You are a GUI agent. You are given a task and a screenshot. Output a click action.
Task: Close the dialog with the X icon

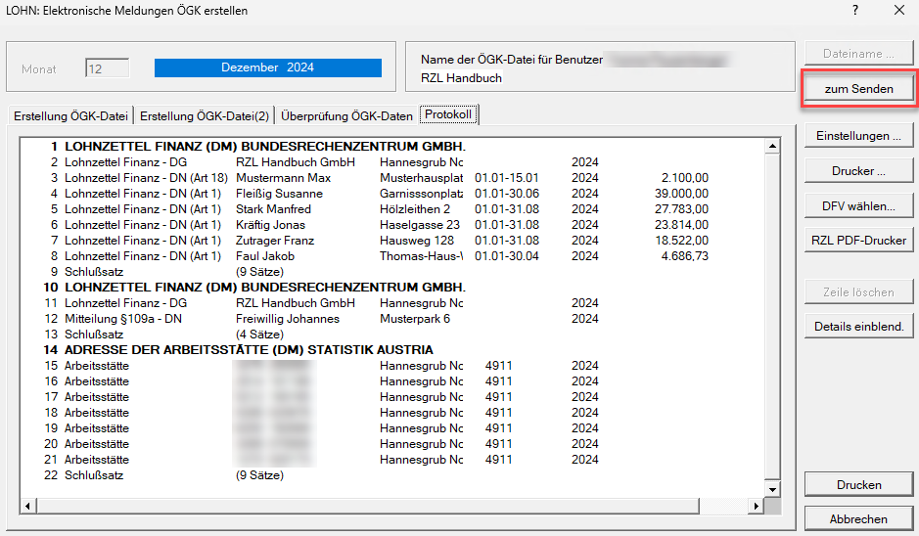(x=899, y=11)
